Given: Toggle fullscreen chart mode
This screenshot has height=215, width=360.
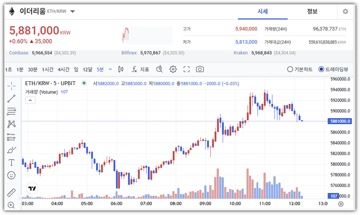Looking at the screenshot, I should point(187,69).
